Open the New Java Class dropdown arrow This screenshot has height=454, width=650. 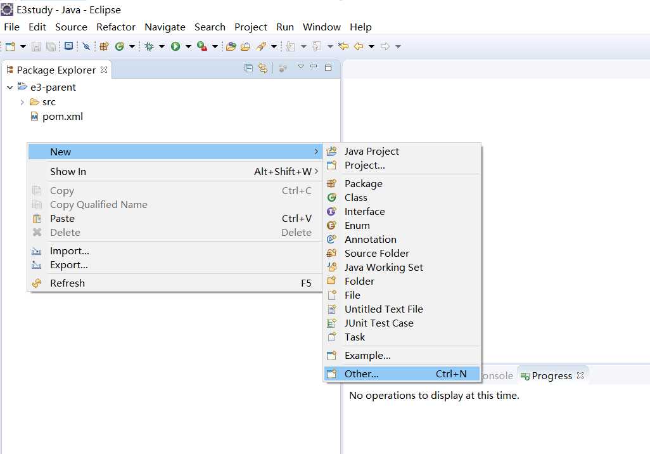(x=132, y=46)
